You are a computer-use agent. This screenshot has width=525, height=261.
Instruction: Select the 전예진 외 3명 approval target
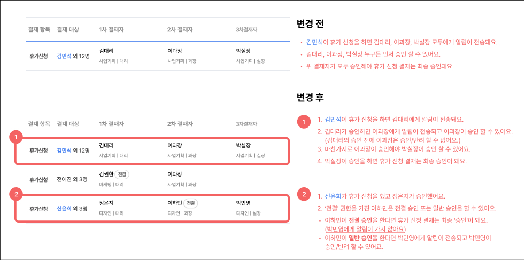coord(72,180)
